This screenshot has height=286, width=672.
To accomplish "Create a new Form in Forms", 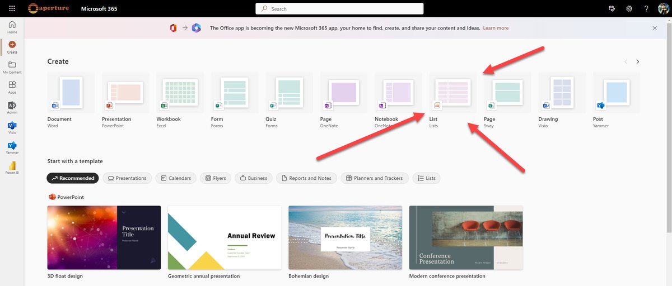I will point(234,100).
